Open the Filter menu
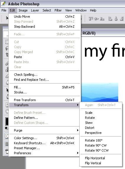 click(58, 10)
